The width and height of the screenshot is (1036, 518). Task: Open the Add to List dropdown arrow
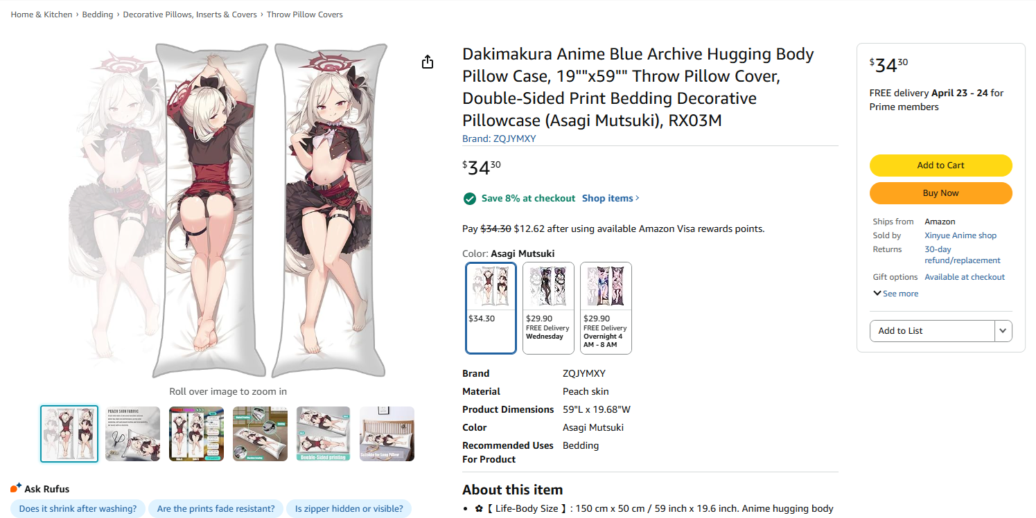click(1003, 331)
